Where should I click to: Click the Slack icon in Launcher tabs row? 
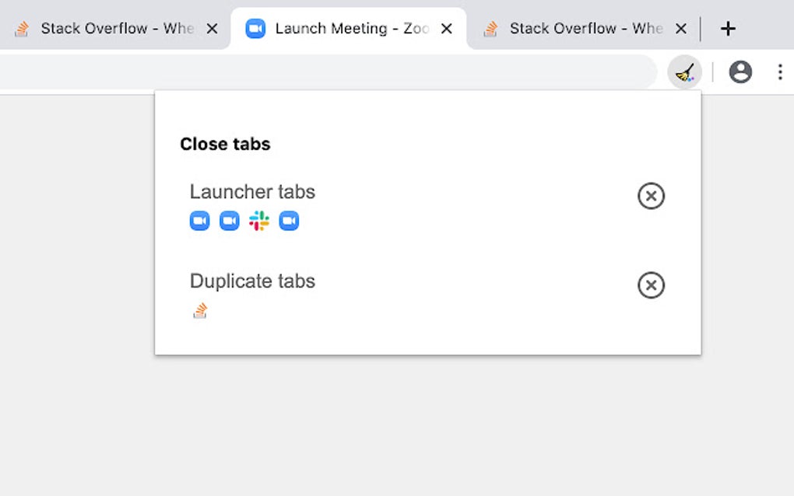[x=259, y=221]
